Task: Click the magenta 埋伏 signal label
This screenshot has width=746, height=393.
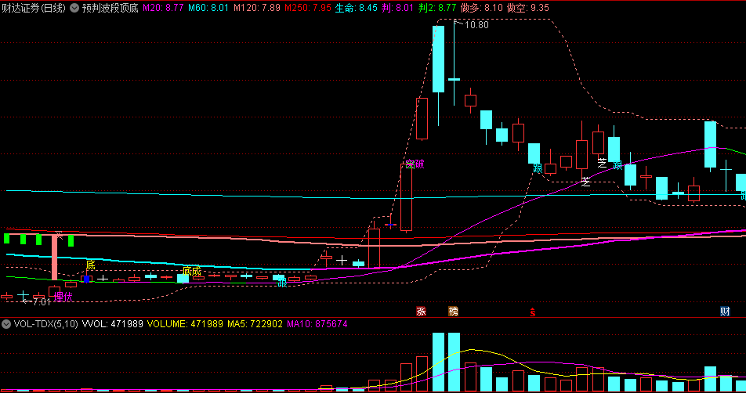Action: click(x=63, y=297)
